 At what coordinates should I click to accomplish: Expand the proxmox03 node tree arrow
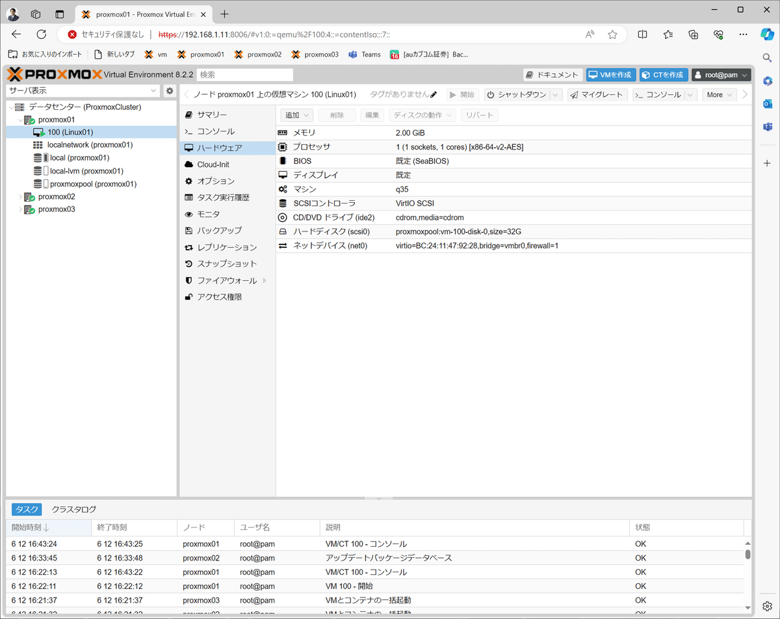pos(19,209)
